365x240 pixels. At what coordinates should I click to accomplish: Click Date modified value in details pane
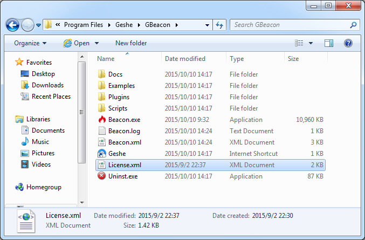pos(159,216)
